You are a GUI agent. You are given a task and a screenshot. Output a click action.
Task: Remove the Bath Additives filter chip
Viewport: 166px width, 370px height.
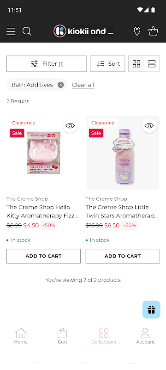[x=61, y=85]
